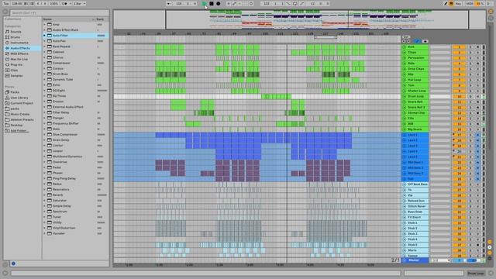496x279 pixels.
Task: Expand the Amp device presets
Action: (x=45, y=24)
